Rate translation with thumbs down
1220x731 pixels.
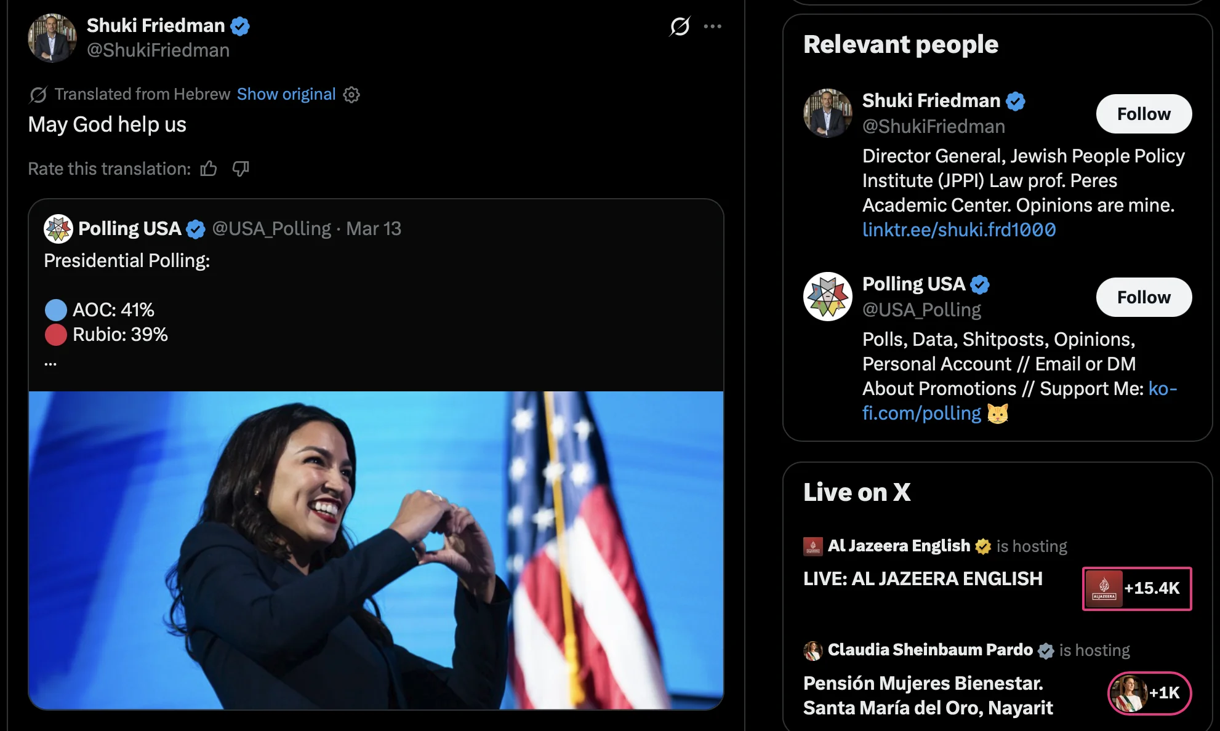[241, 169]
